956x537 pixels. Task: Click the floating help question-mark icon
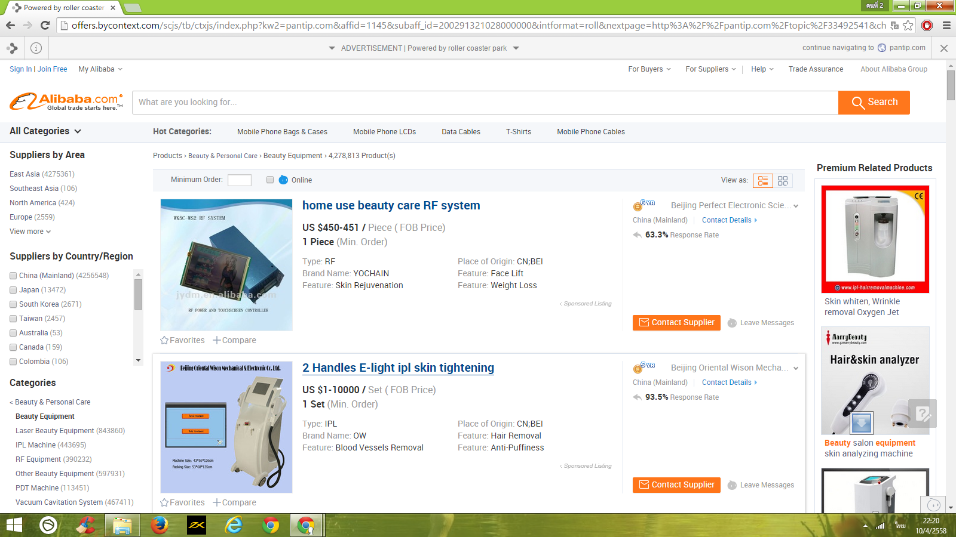pyautogui.click(x=923, y=413)
